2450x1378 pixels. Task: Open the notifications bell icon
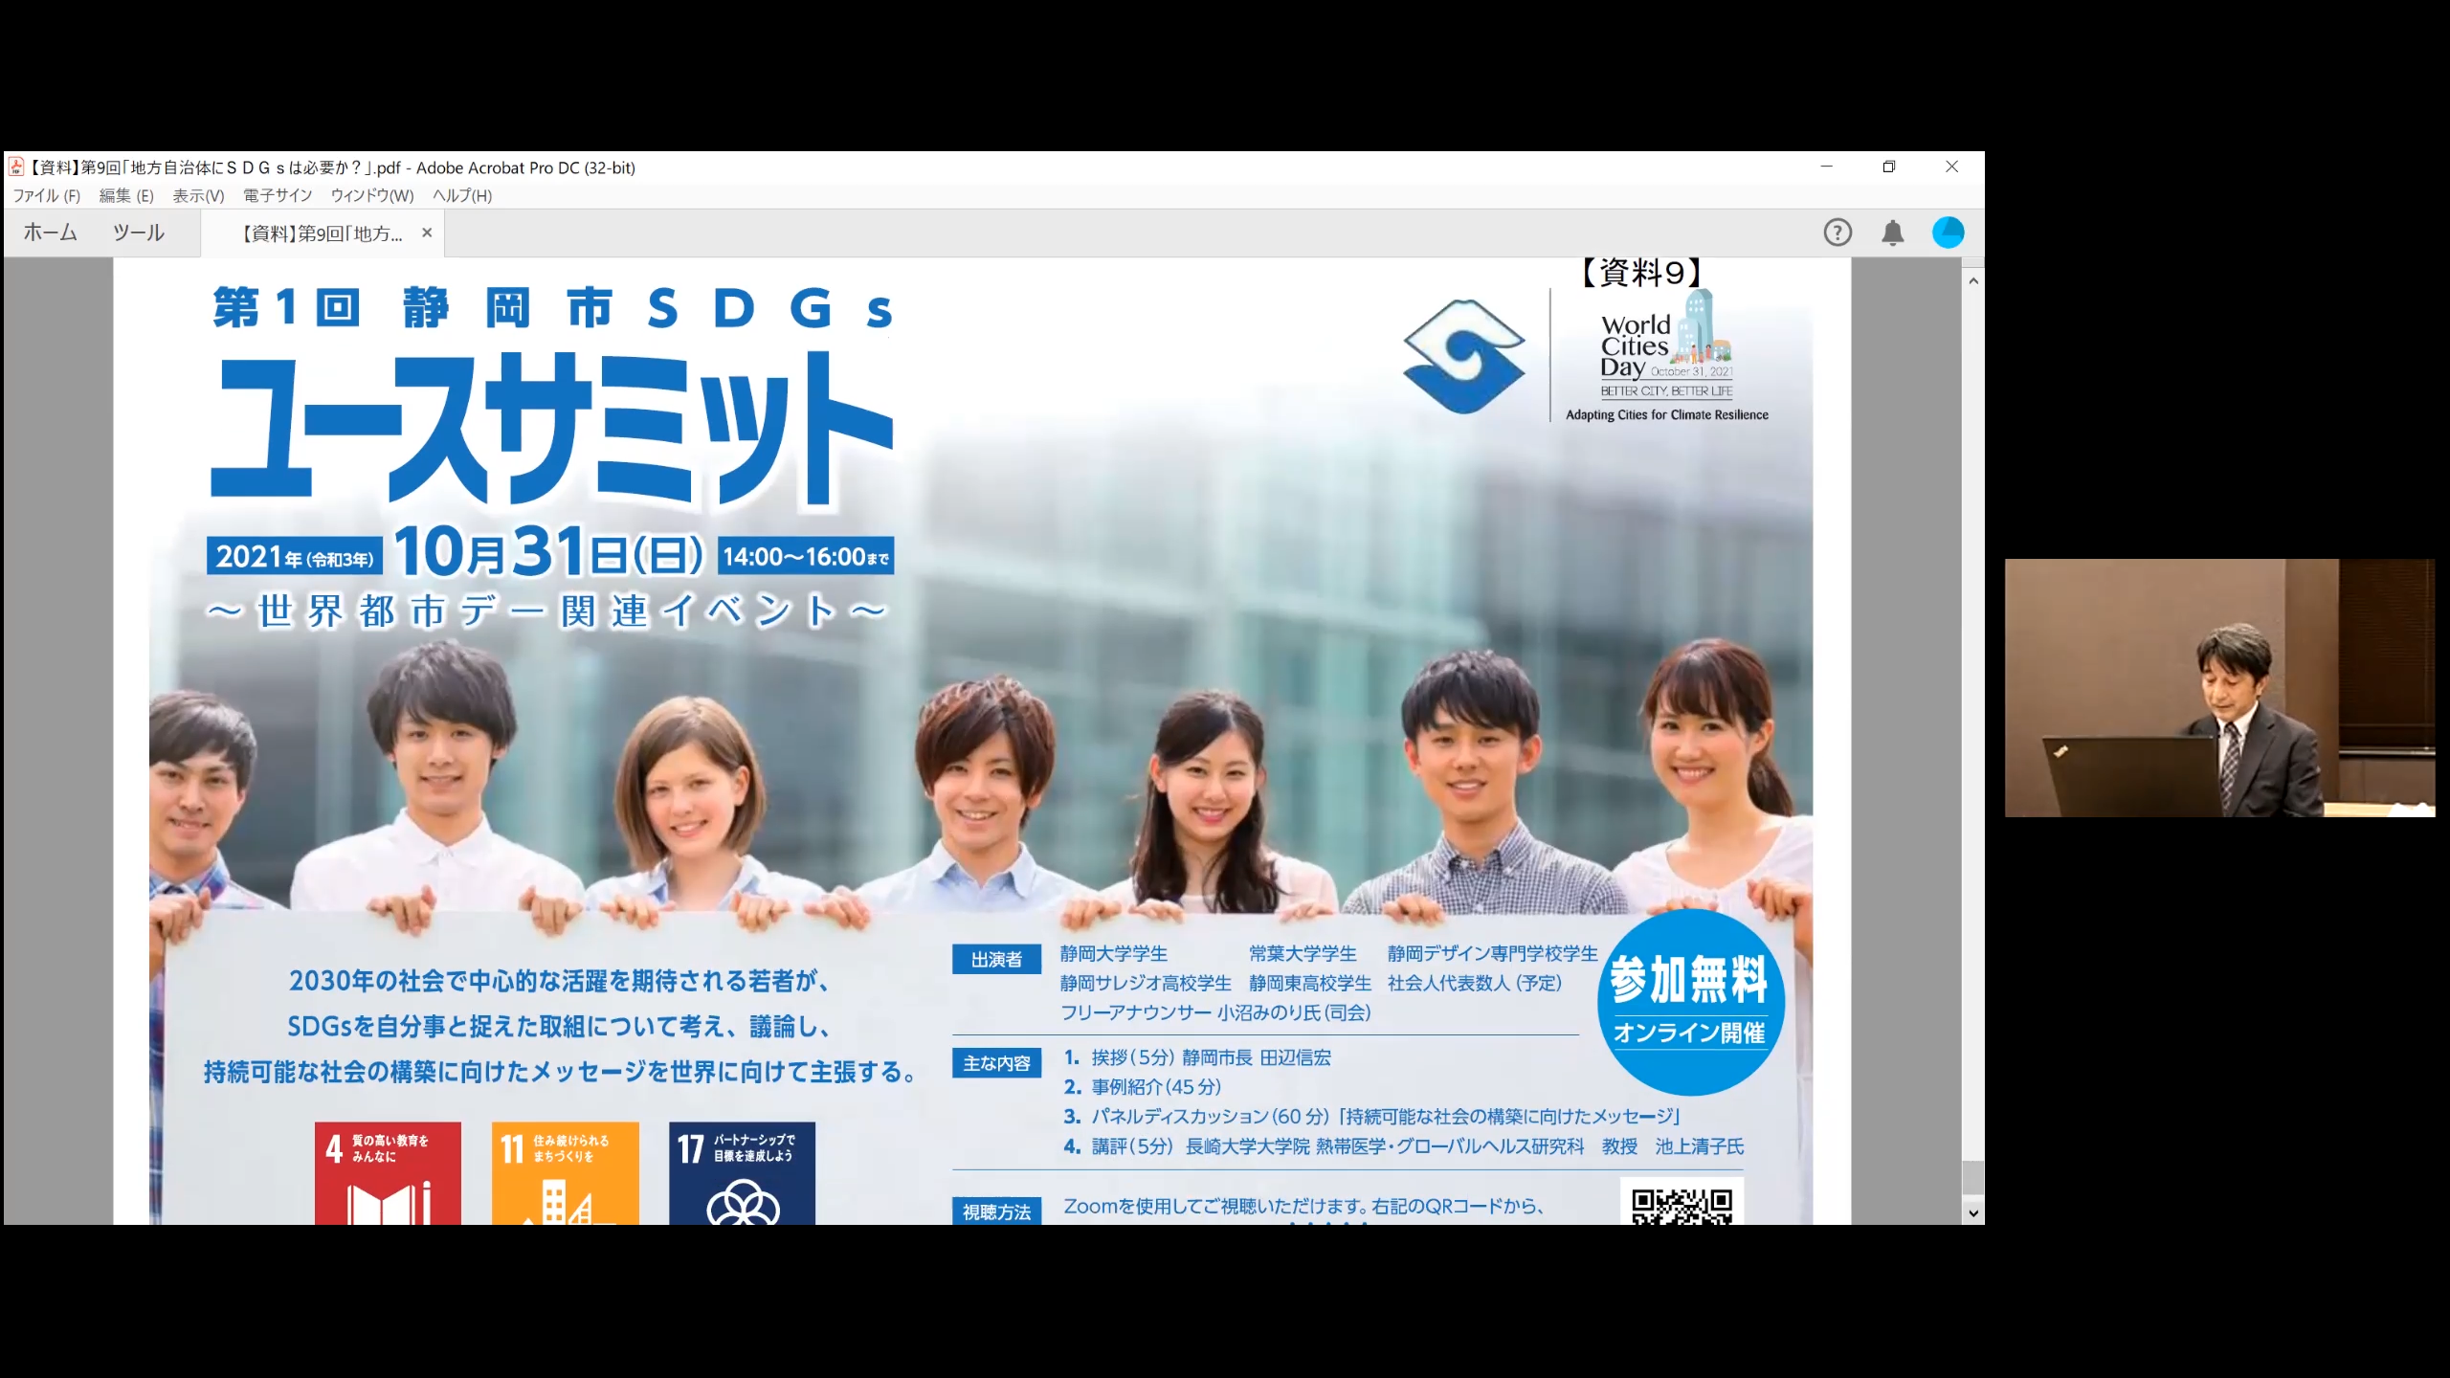(1892, 233)
